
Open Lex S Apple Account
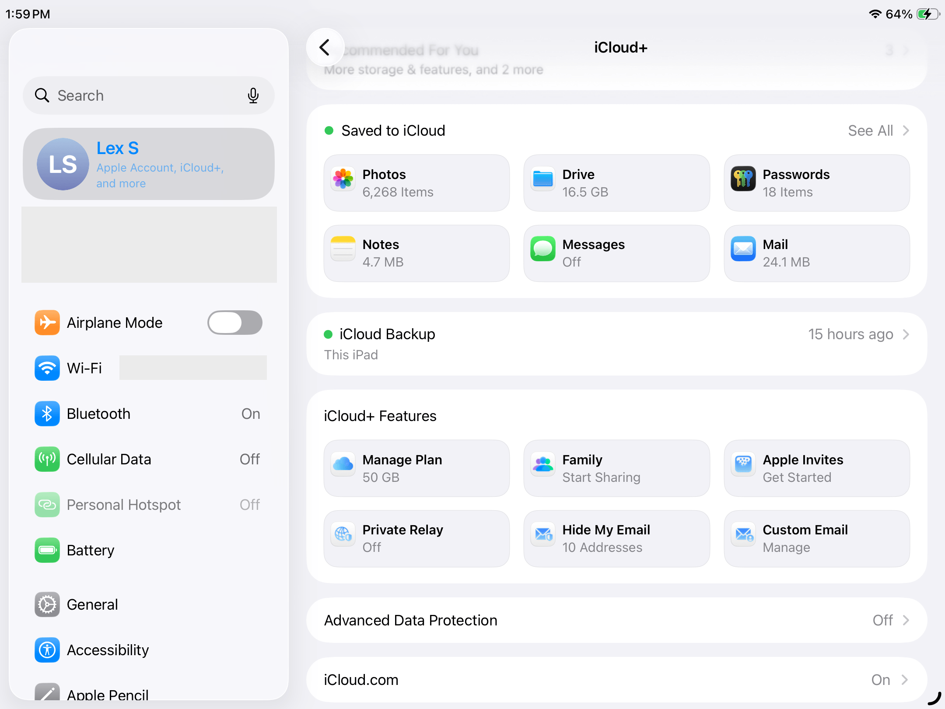point(149,164)
